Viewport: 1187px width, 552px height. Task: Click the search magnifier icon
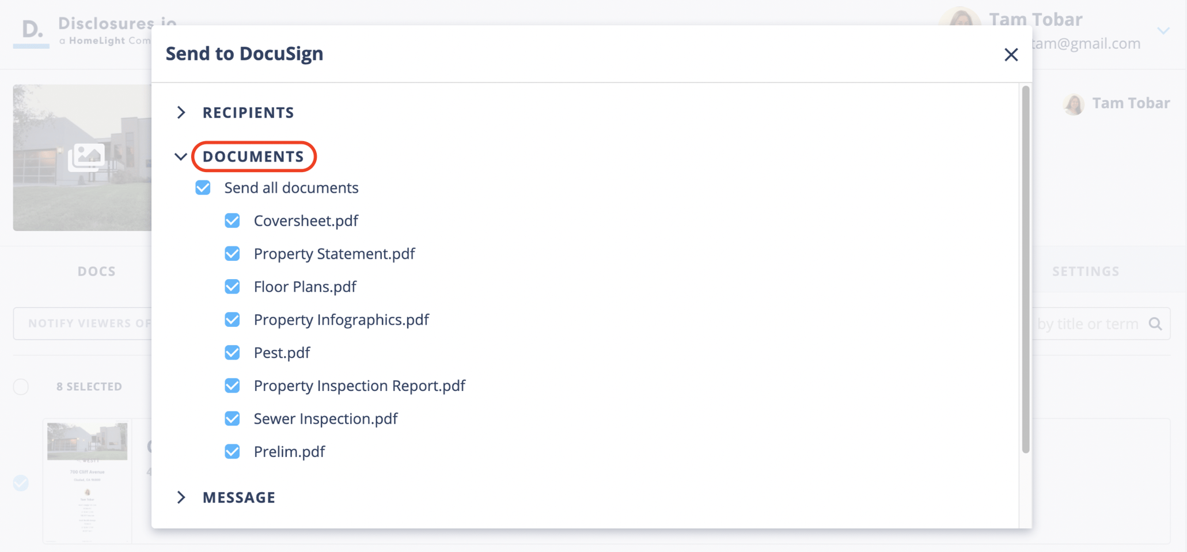click(1155, 323)
